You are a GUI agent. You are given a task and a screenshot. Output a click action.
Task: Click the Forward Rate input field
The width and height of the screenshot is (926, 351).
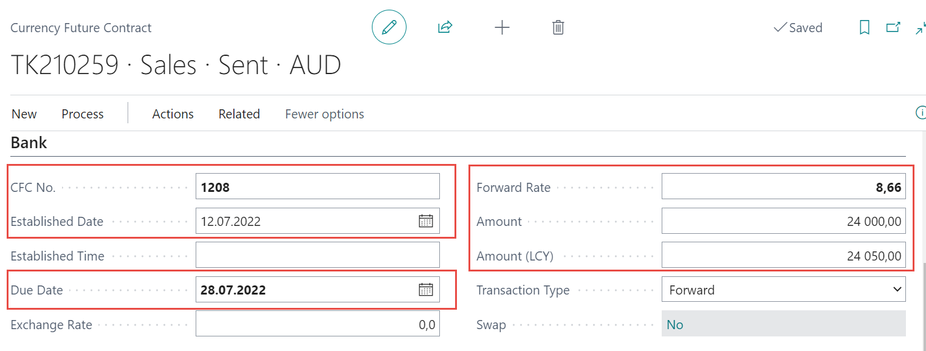pyautogui.click(x=783, y=186)
